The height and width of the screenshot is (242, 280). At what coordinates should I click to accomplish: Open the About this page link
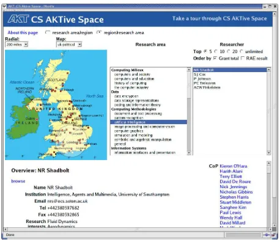coord(23,32)
